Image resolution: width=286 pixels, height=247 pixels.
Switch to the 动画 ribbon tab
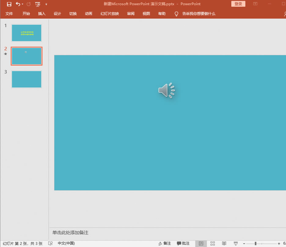89,14
